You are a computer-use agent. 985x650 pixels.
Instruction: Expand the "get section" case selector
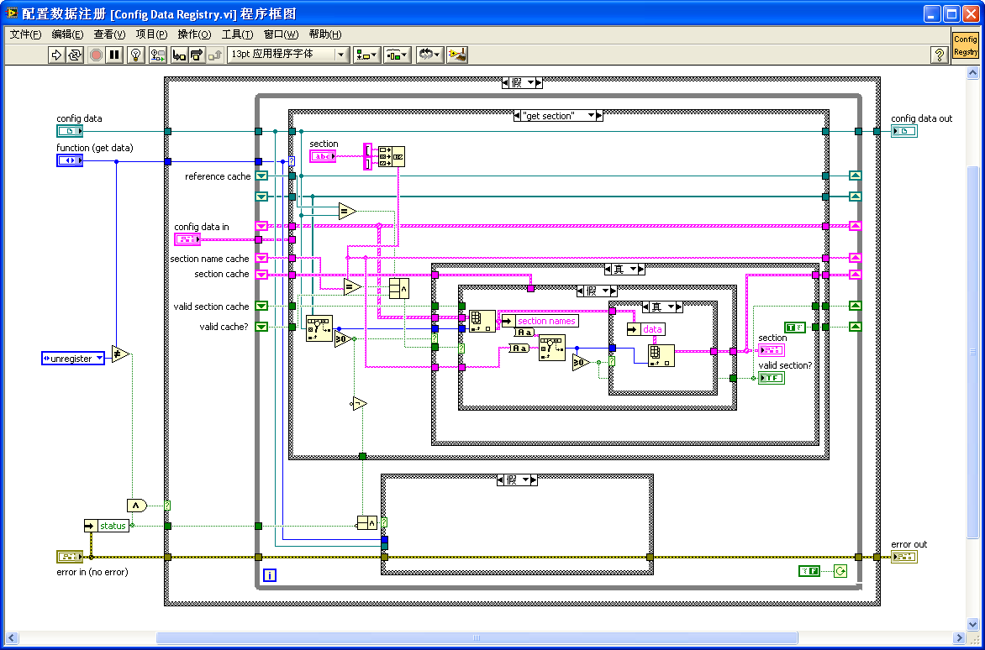pos(592,116)
